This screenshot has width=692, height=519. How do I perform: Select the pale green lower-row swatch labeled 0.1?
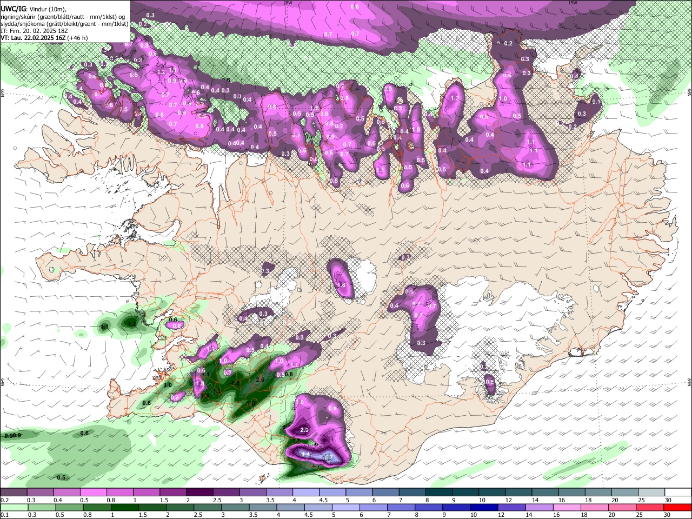coord(14,507)
